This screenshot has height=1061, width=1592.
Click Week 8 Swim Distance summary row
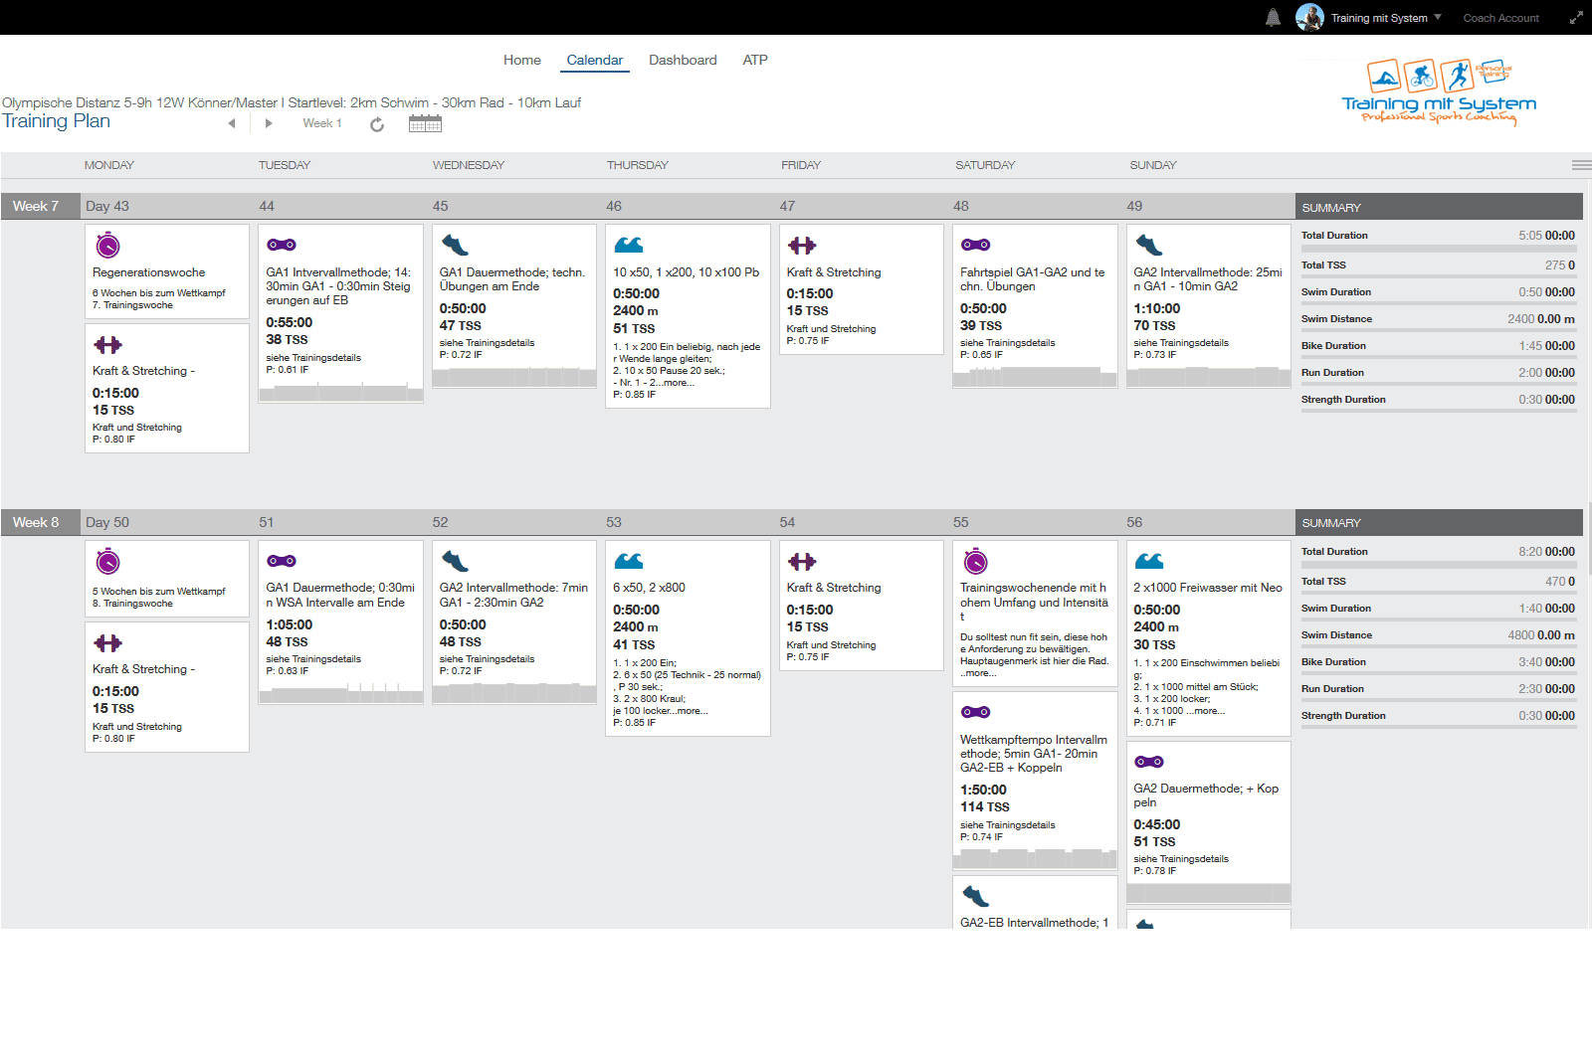point(1439,635)
